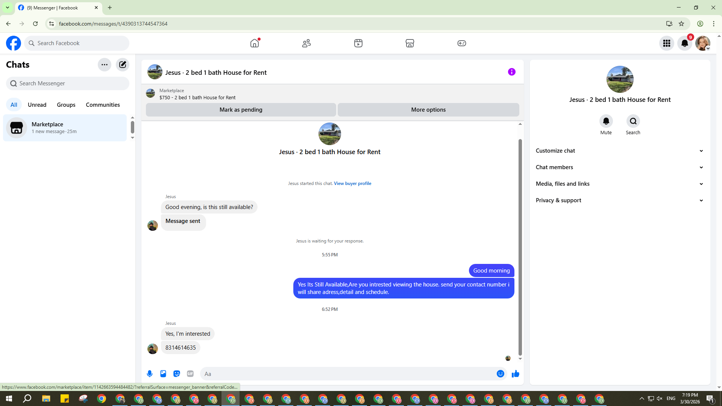Open the Marketplace icon in top navigation
Viewport: 722px width, 406px height.
coord(410,43)
